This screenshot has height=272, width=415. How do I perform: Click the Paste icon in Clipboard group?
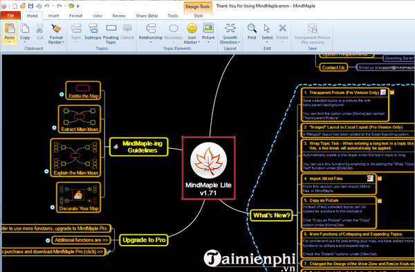pyautogui.click(x=10, y=28)
